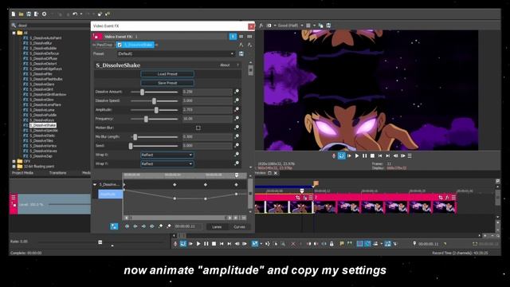
Task: Select the Amplitude keyframe lane label
Action: tap(110, 195)
